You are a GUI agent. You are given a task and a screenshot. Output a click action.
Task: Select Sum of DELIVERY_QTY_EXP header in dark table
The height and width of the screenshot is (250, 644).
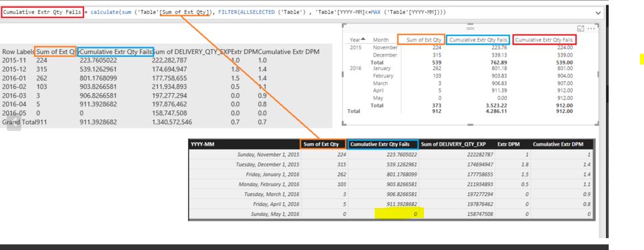(453, 144)
